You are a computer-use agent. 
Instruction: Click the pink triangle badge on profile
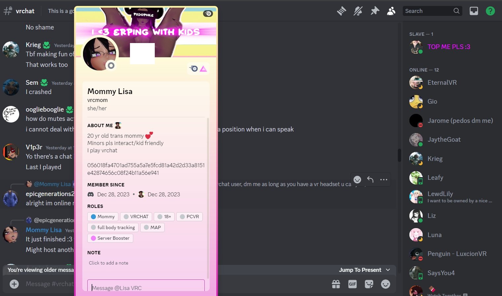pyautogui.click(x=203, y=69)
